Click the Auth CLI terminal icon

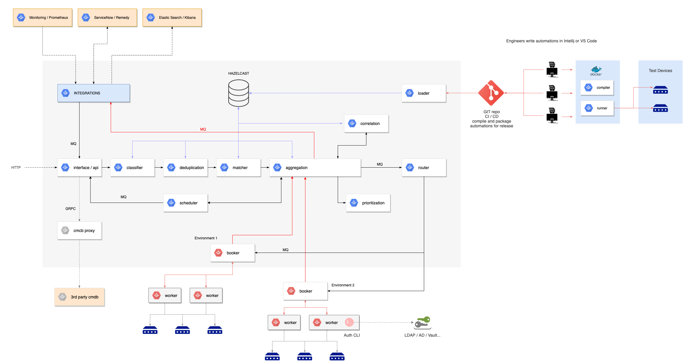pyautogui.click(x=349, y=322)
